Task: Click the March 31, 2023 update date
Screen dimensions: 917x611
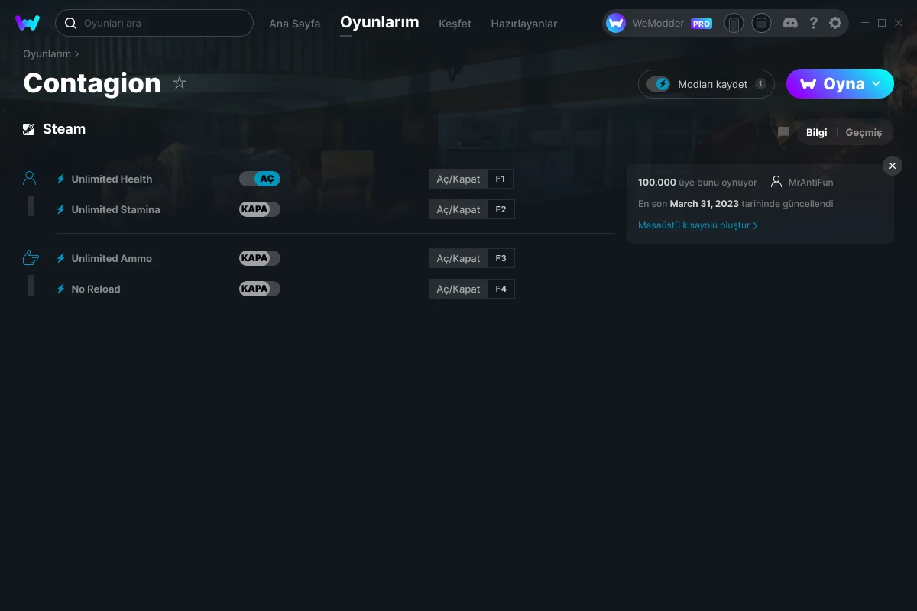Action: click(x=704, y=204)
